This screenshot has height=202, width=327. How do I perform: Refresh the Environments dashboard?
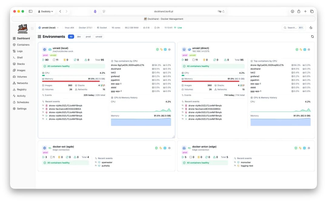[312, 37]
